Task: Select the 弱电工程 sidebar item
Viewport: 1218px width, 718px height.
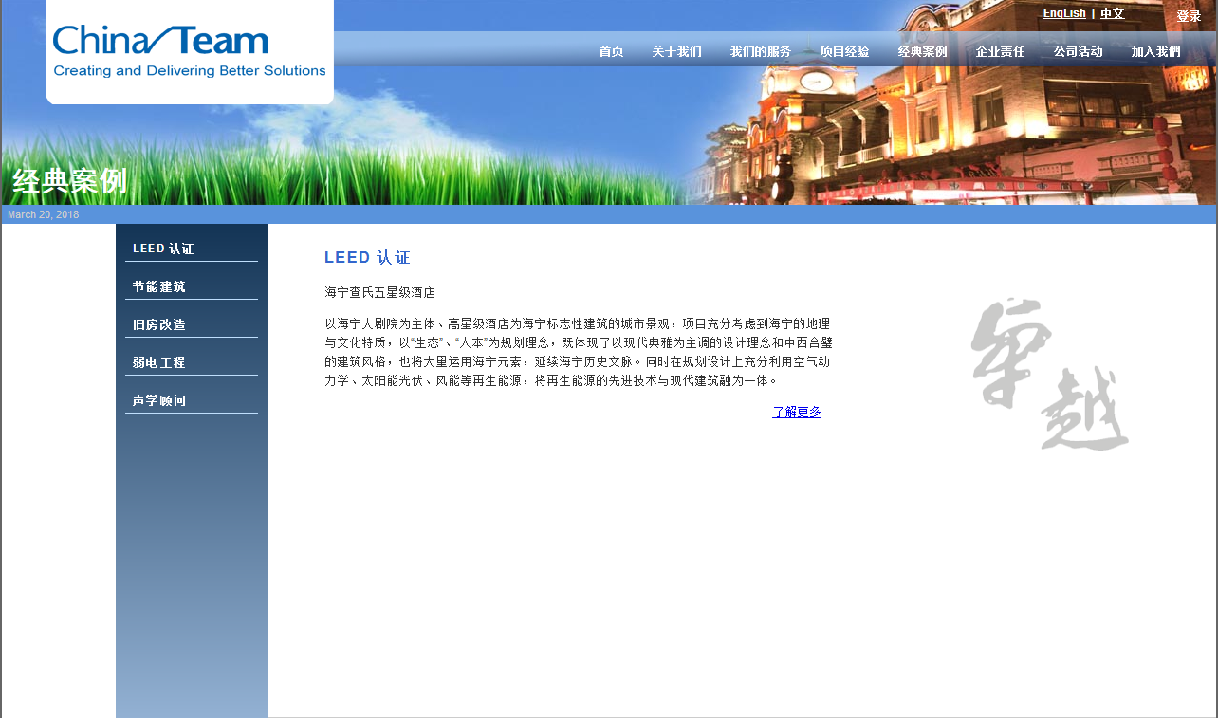Action: tap(159, 362)
